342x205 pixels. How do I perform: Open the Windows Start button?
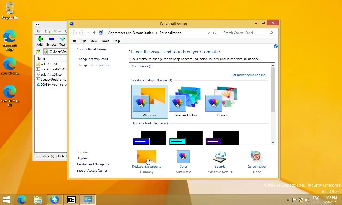[7, 200]
